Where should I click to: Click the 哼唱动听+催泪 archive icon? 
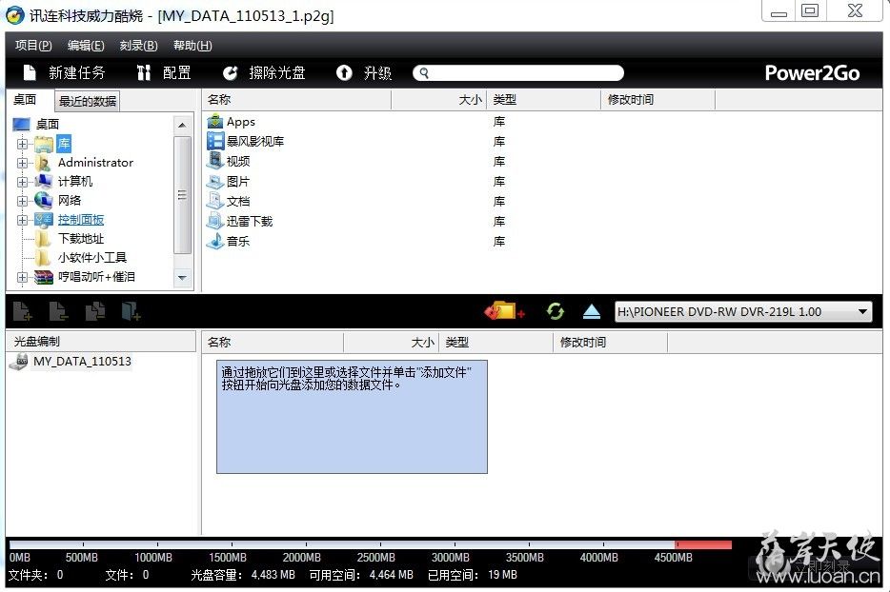pos(43,277)
